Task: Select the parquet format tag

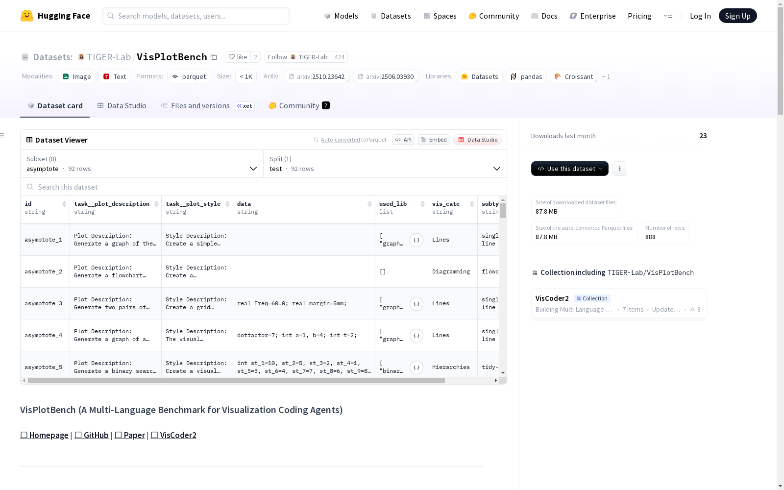Action: pos(189,76)
